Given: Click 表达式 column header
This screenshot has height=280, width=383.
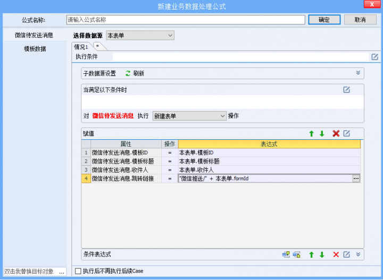Looking at the screenshot, I should 269,144.
